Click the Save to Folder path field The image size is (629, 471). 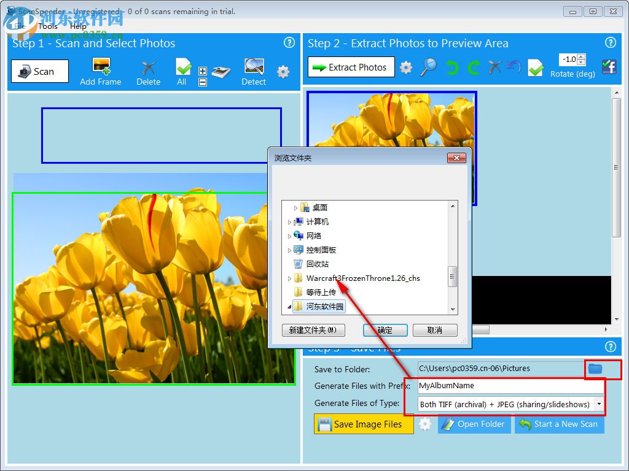[x=501, y=369]
